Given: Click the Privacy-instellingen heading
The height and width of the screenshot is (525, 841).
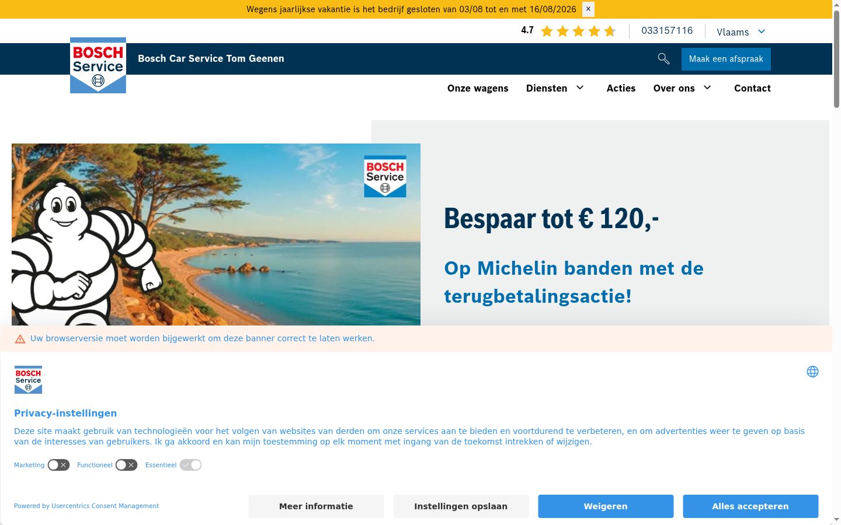Looking at the screenshot, I should [65, 413].
